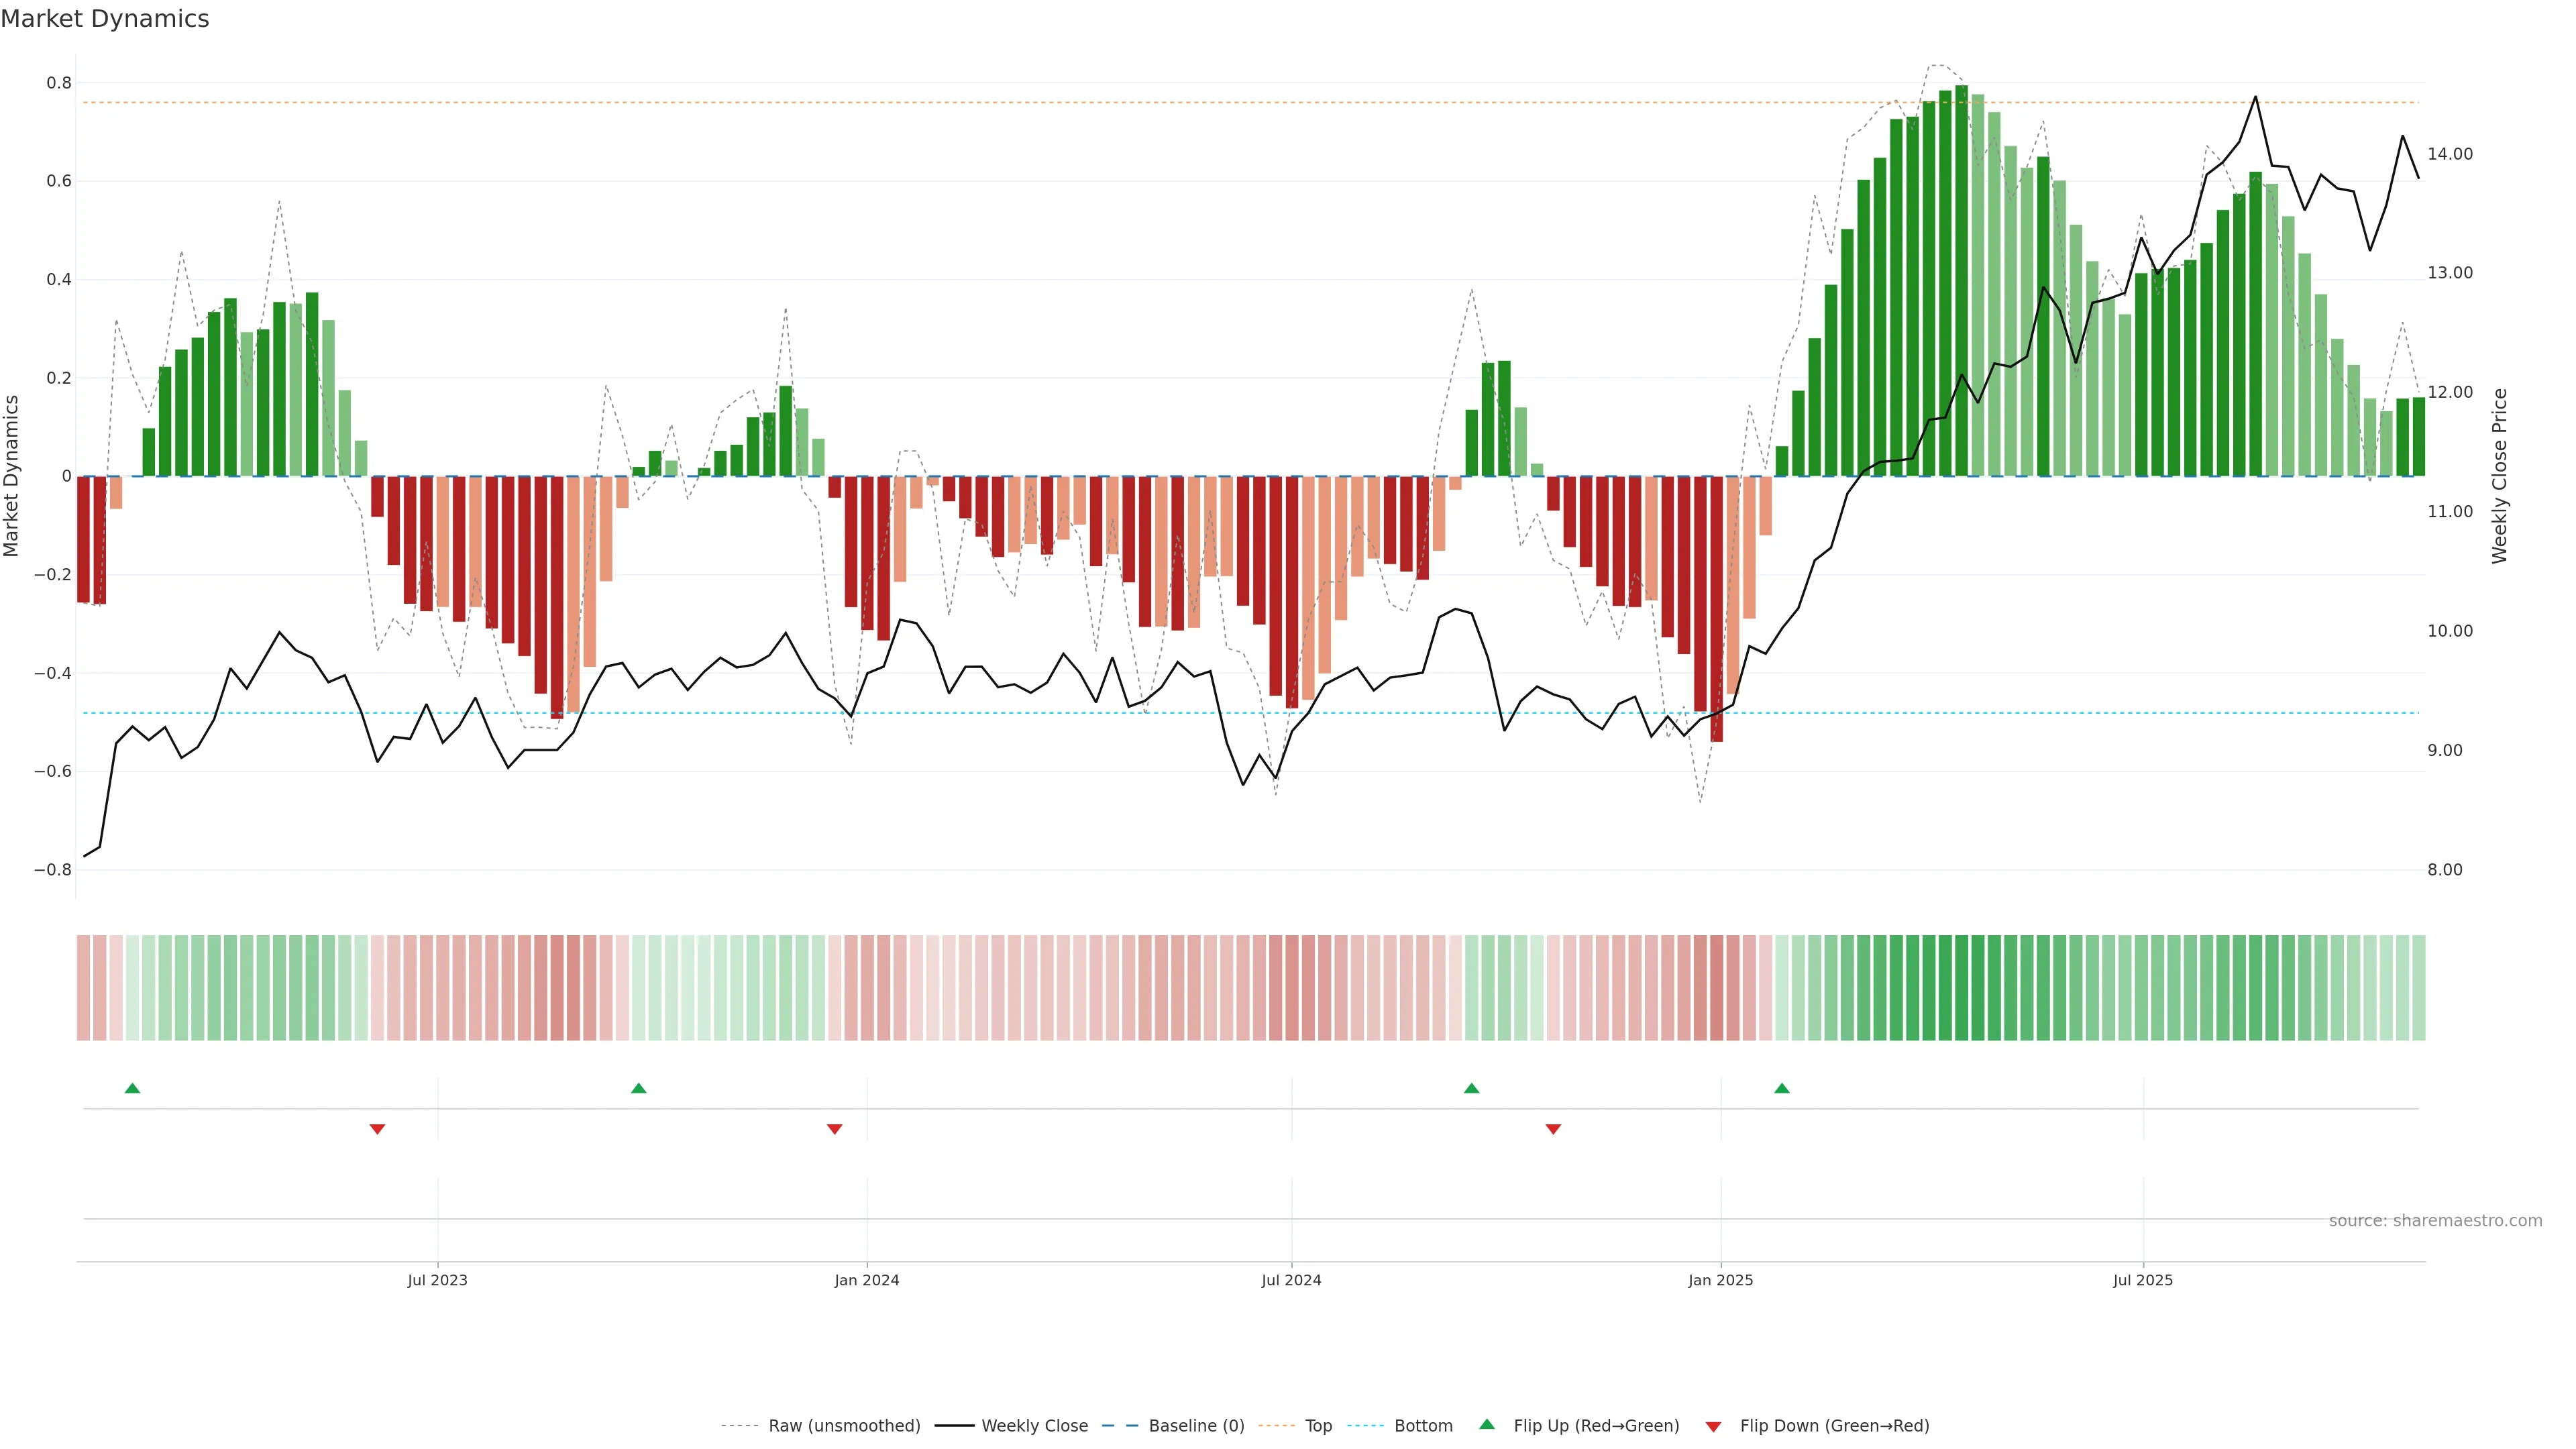Click the red flip-down triangle just before Jan 2024
Screen dimensions: 2576x1449
tap(835, 1129)
